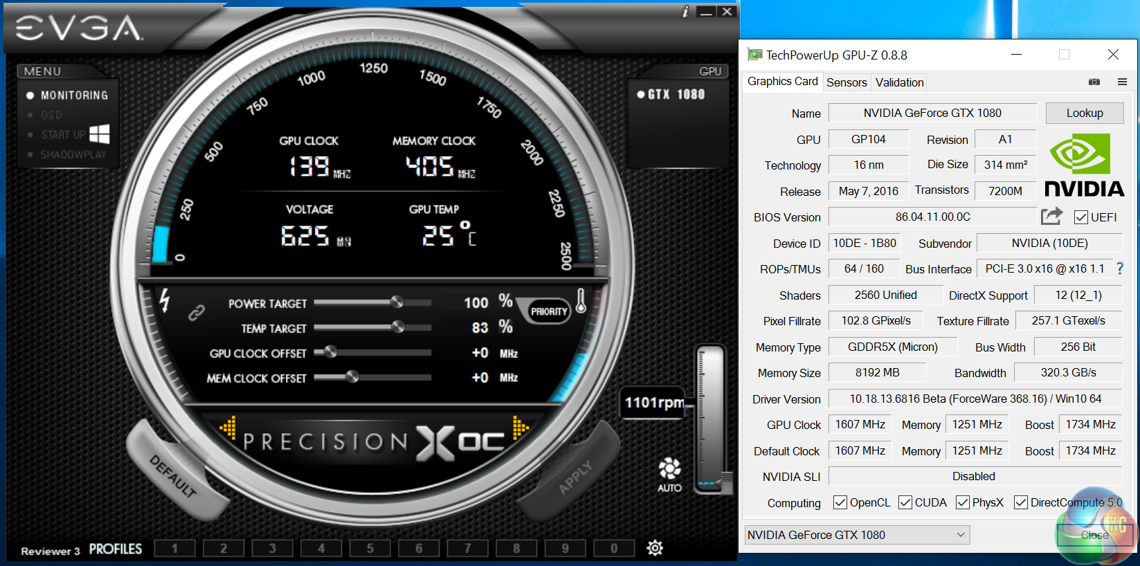This screenshot has width=1140, height=566.
Task: Click the Pixel Fillrate "102.8 GPixel/s"
Action: [876, 320]
